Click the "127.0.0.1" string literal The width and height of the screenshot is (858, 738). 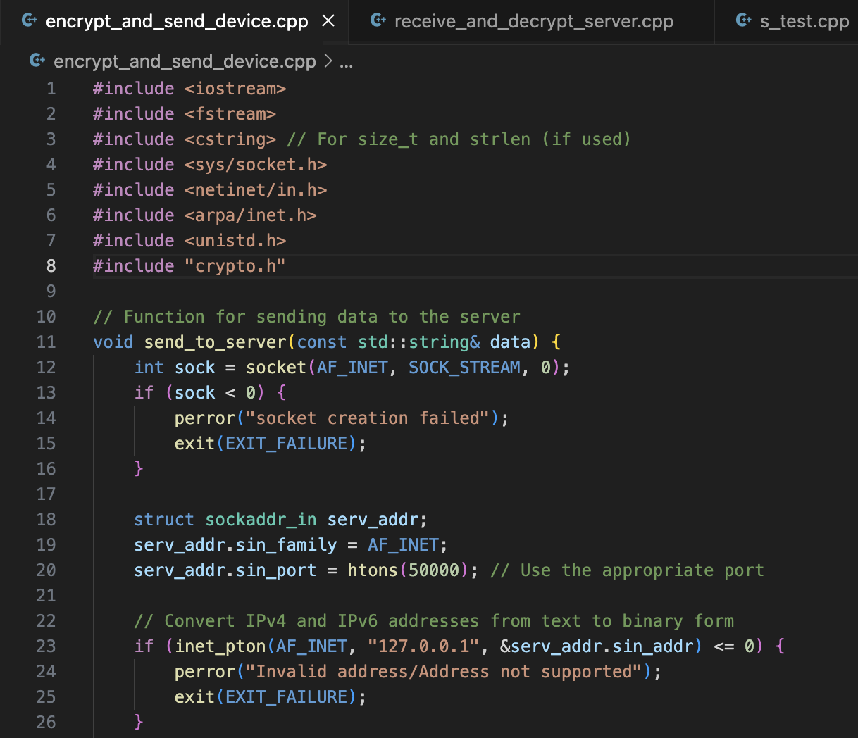(x=424, y=646)
